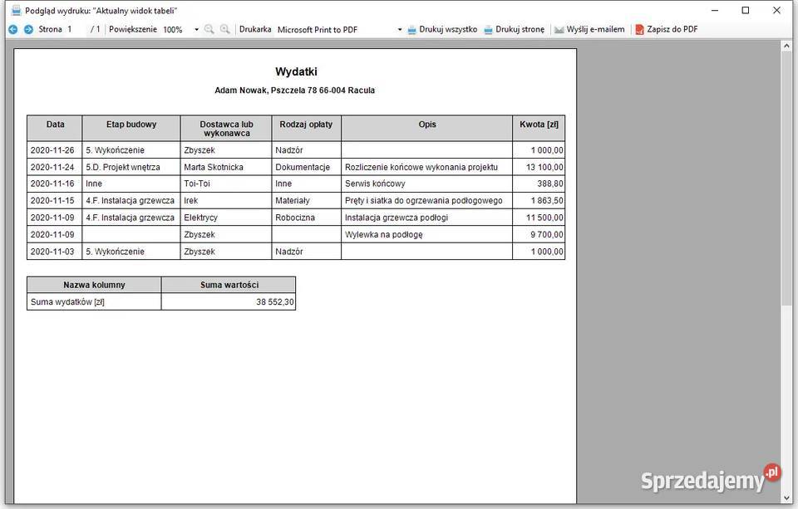Click the Zapisz do PDF icon
798x509 pixels.
639,29
